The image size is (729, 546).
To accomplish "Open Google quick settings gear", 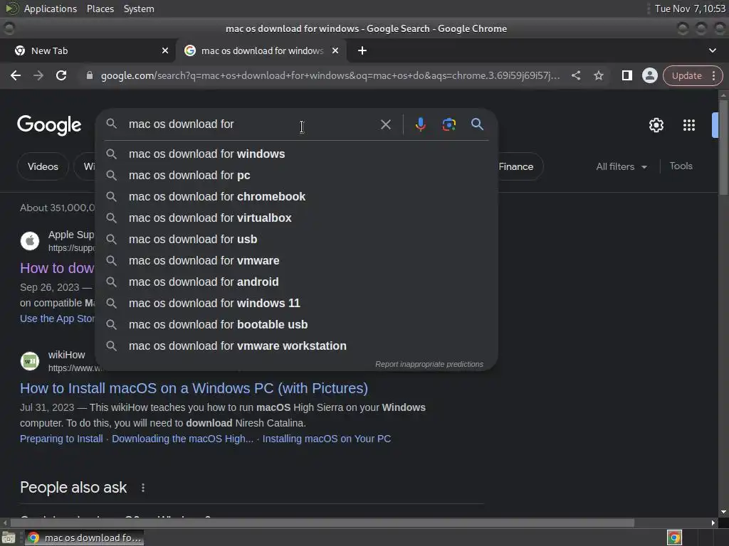I will [656, 125].
